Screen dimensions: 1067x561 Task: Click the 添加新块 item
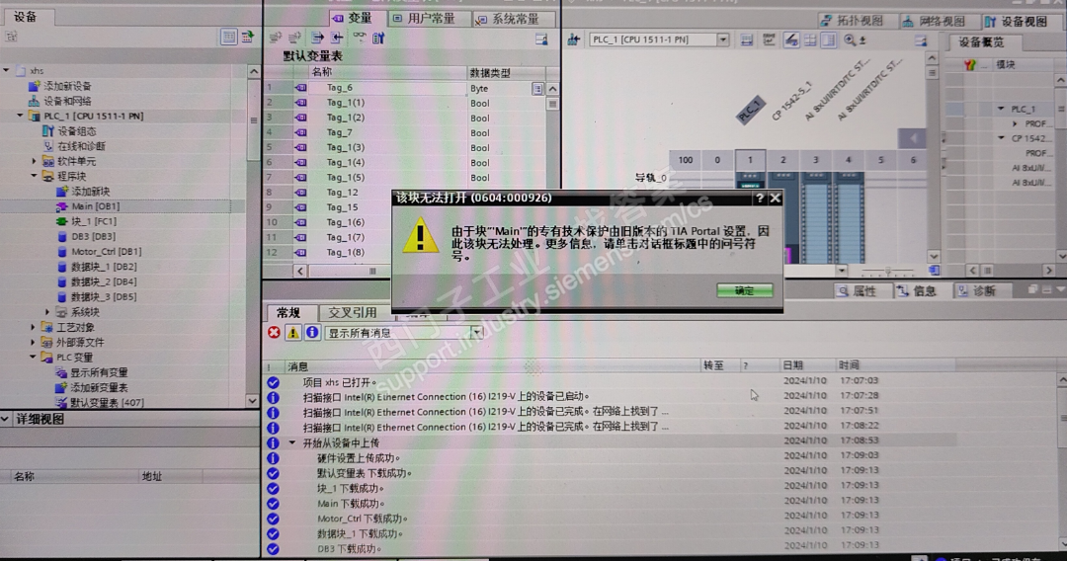(91, 191)
